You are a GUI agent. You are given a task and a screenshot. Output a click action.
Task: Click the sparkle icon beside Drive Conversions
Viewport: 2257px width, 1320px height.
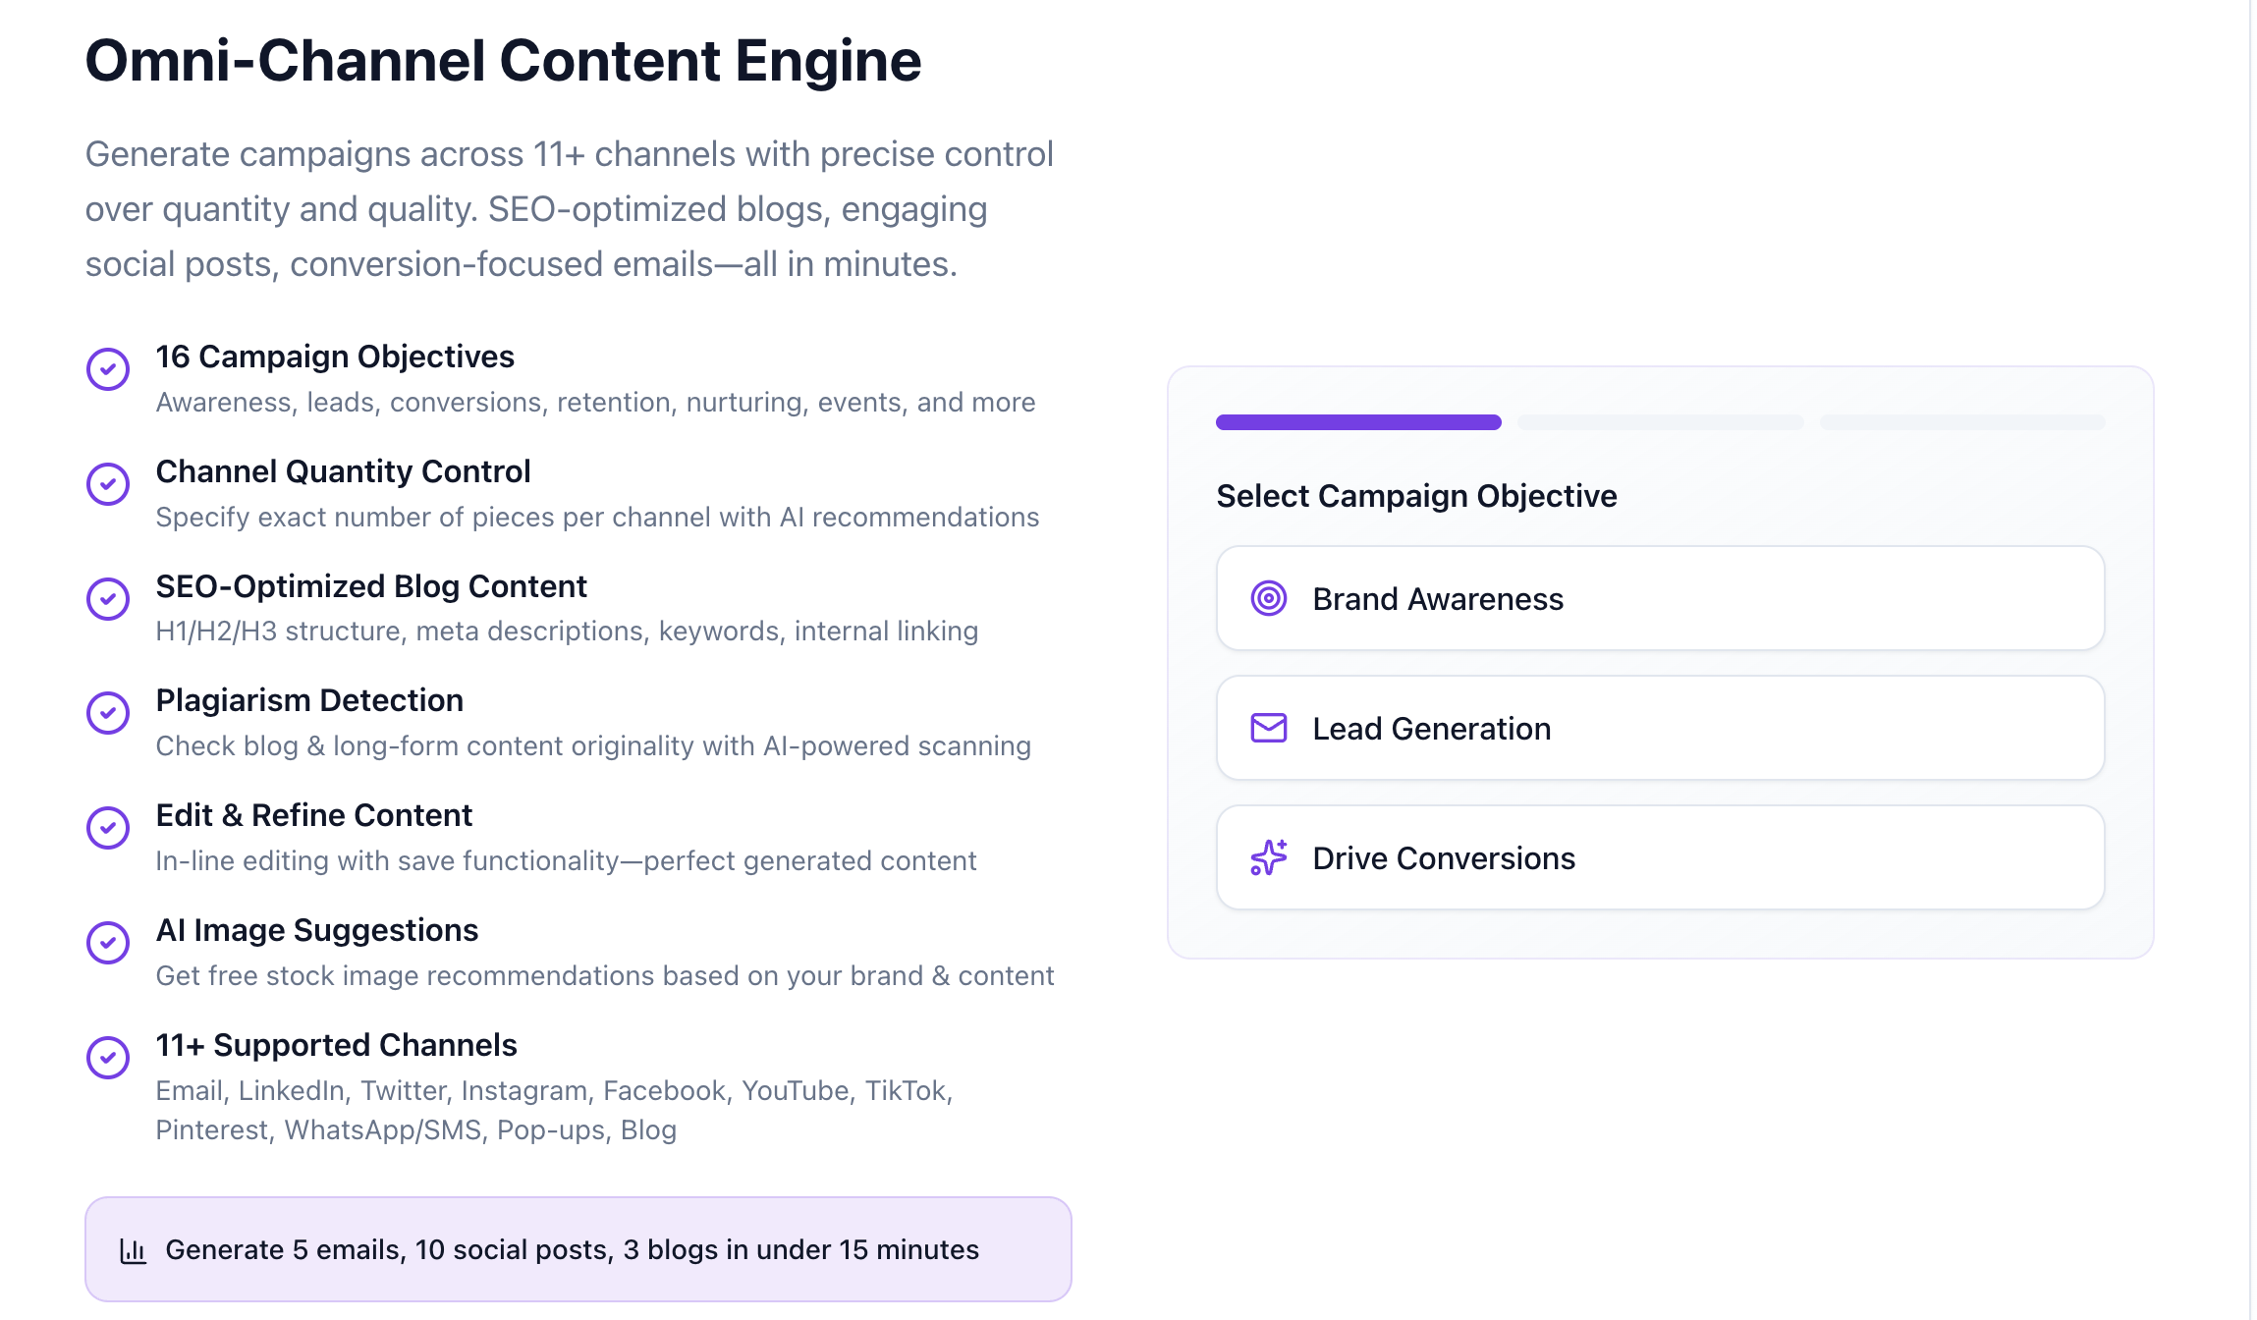[1268, 857]
